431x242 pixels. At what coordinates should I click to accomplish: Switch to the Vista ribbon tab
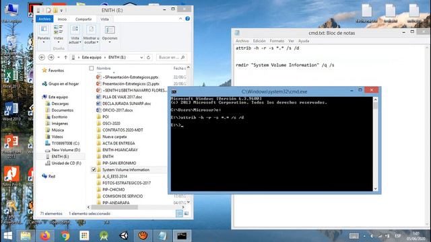(x=104, y=19)
